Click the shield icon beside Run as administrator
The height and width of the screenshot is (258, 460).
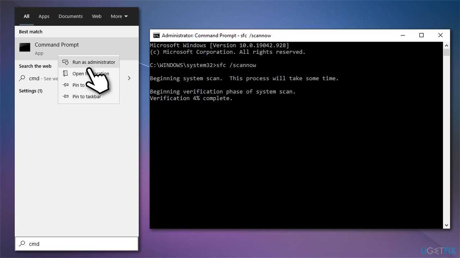tap(65, 62)
